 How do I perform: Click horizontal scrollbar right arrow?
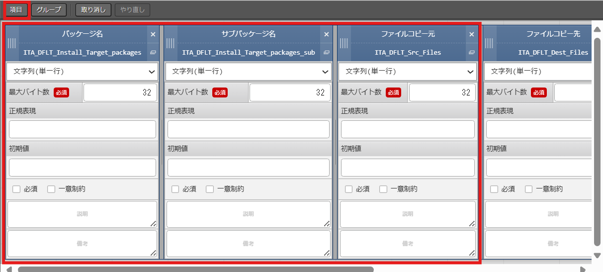tap(583, 269)
